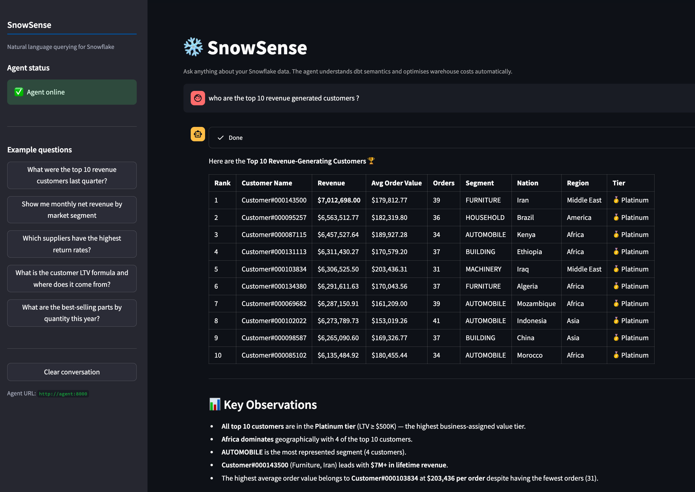Click the SnowSense sidebar title
Image resolution: width=695 pixels, height=492 pixels.
pos(29,25)
